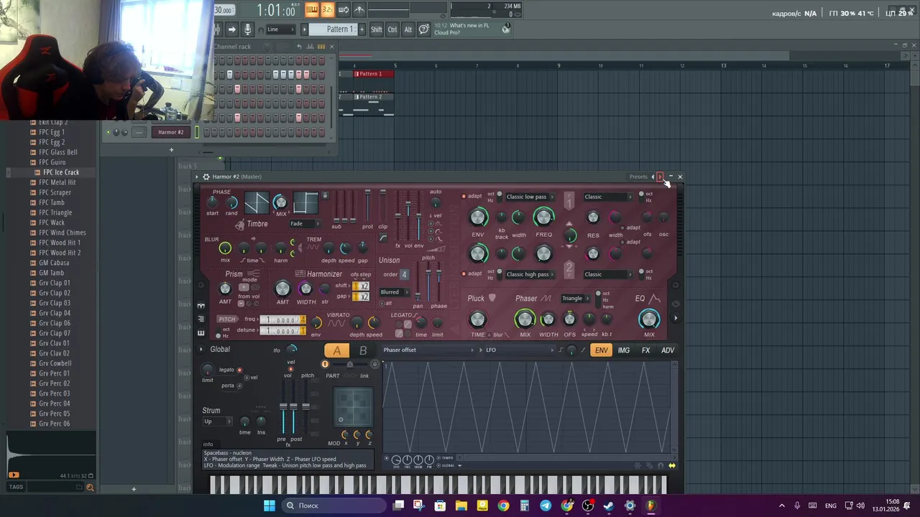Toggle the porta switch in Global section
The height and width of the screenshot is (517, 920).
click(239, 386)
